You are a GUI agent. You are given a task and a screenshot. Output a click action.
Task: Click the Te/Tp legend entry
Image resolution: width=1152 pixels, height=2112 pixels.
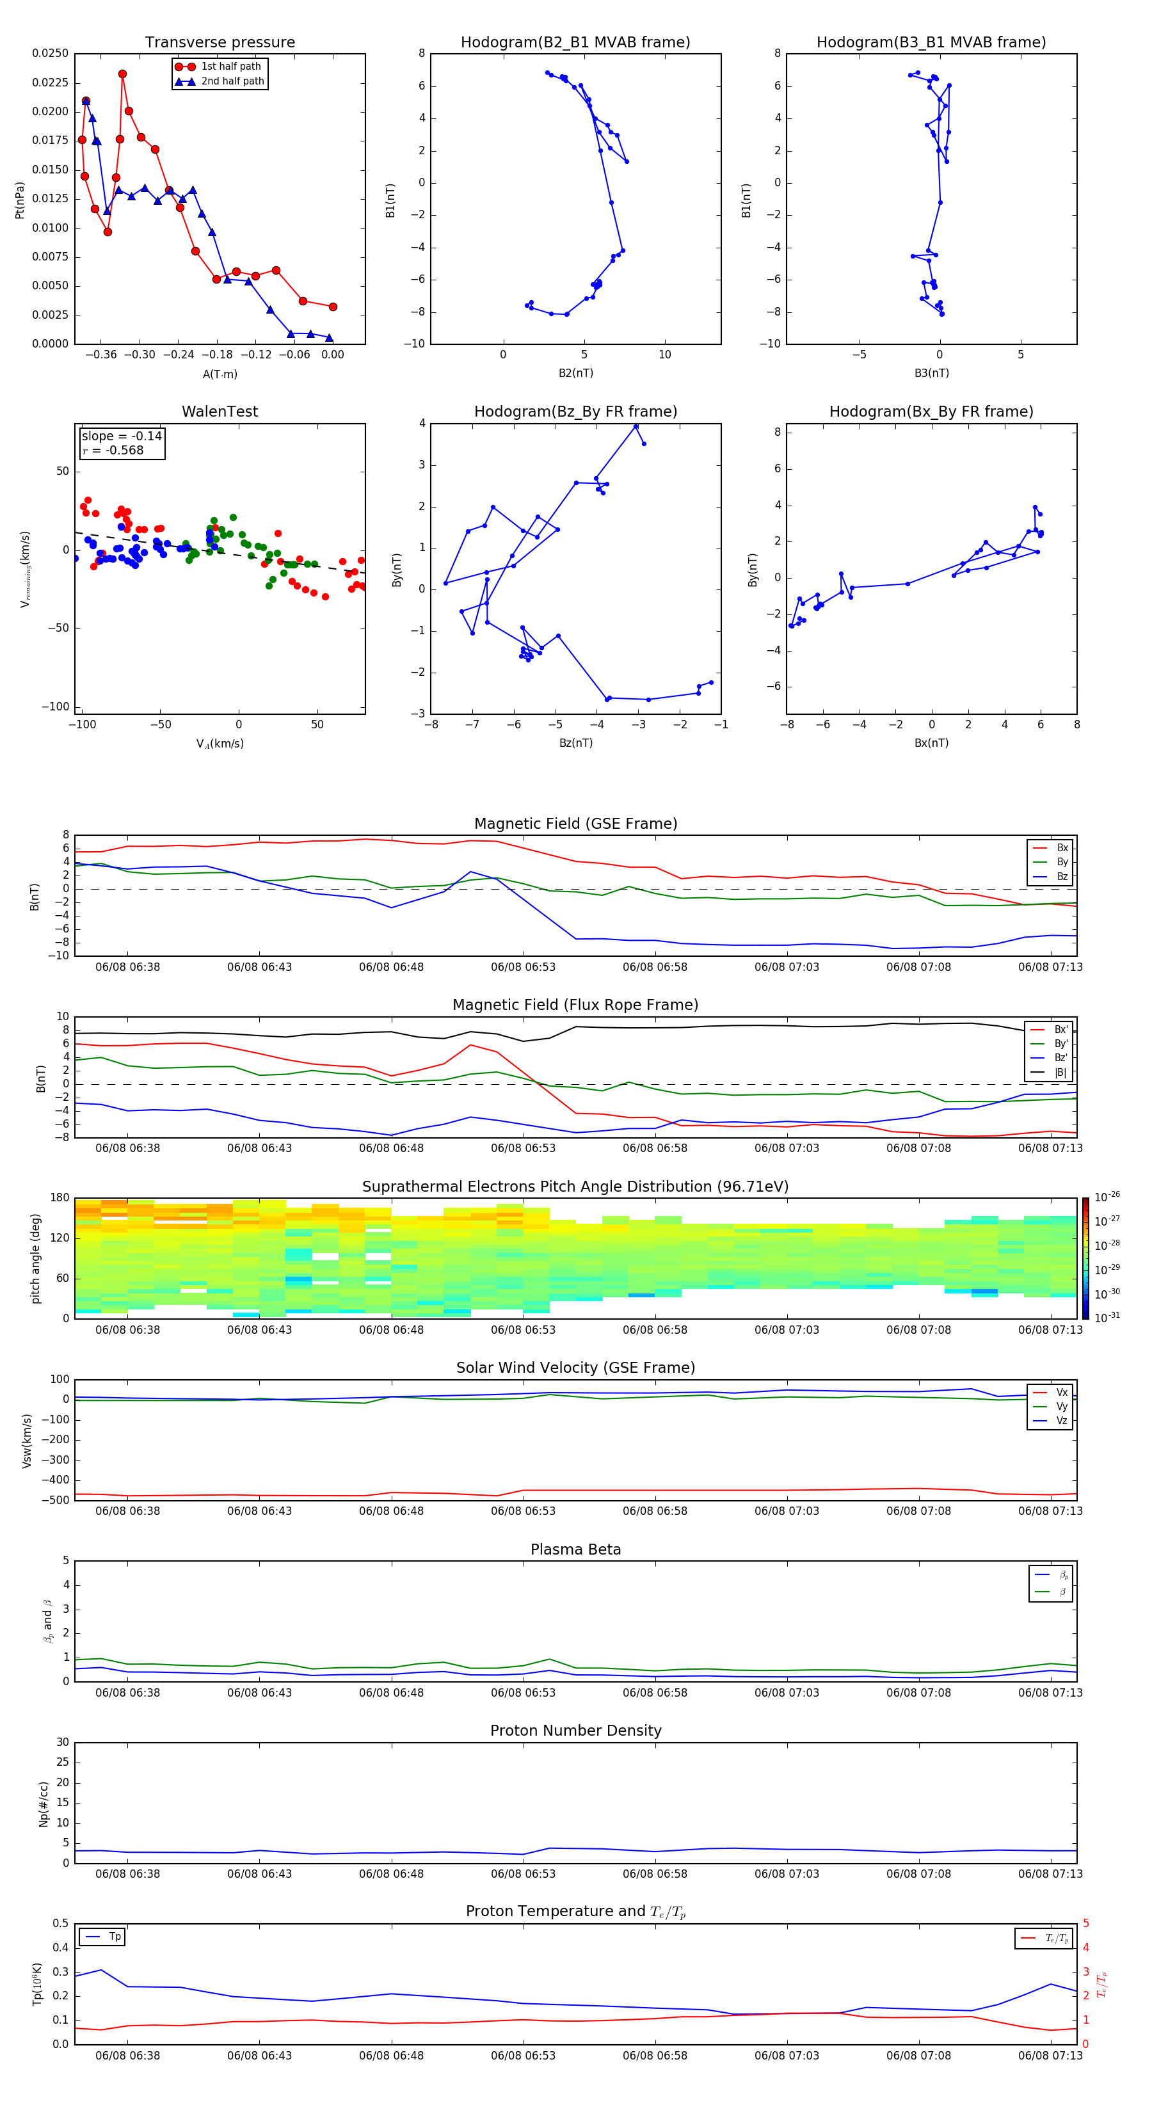click(x=1043, y=1938)
